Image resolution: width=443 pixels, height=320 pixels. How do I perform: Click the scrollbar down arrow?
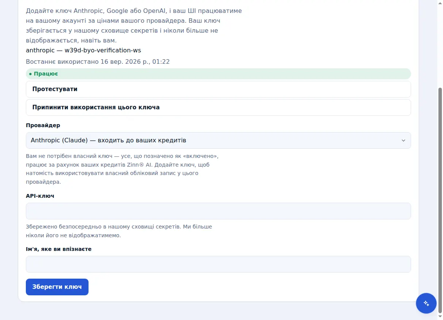click(440, 317)
